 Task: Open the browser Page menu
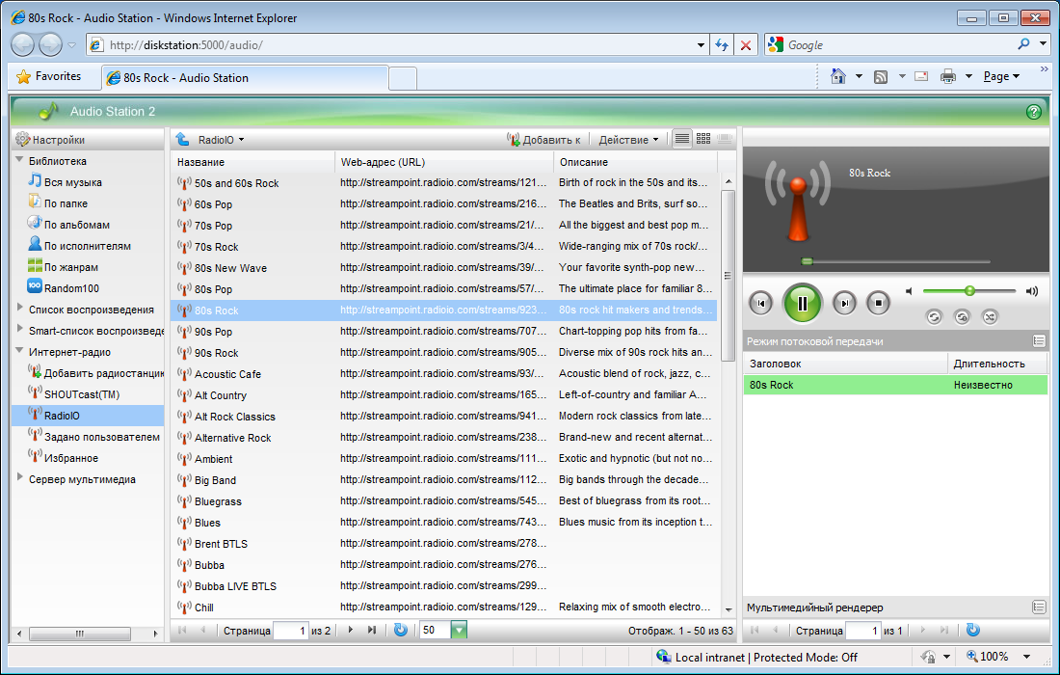[1001, 76]
